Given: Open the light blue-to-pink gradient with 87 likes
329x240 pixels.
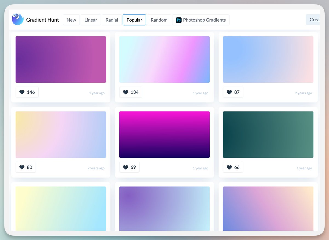Looking at the screenshot, I should click(x=268, y=59).
